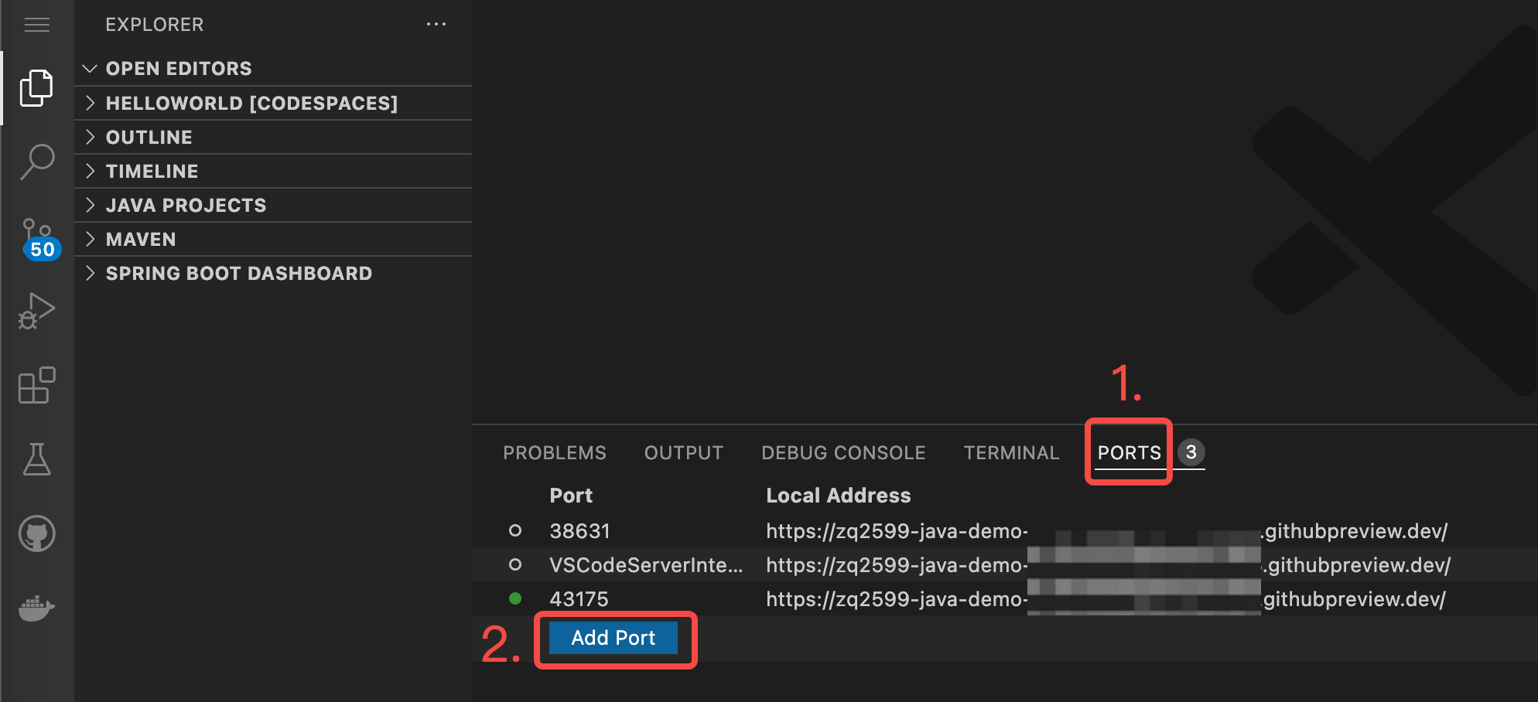Expand the HELLOWORLD [CODESPACES] folder
Viewport: 1538px width, 702px height.
[273, 103]
